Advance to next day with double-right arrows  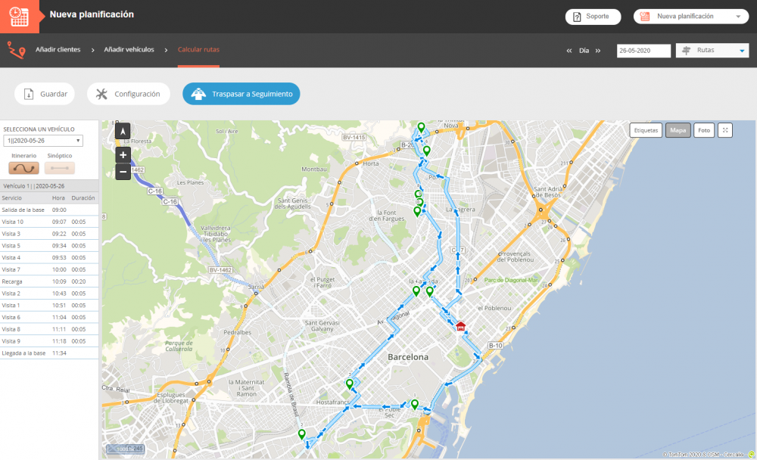click(598, 51)
